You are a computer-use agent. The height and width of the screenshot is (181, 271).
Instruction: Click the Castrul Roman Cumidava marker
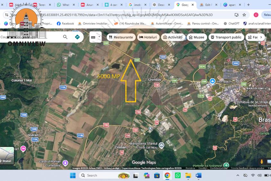coord(65,163)
